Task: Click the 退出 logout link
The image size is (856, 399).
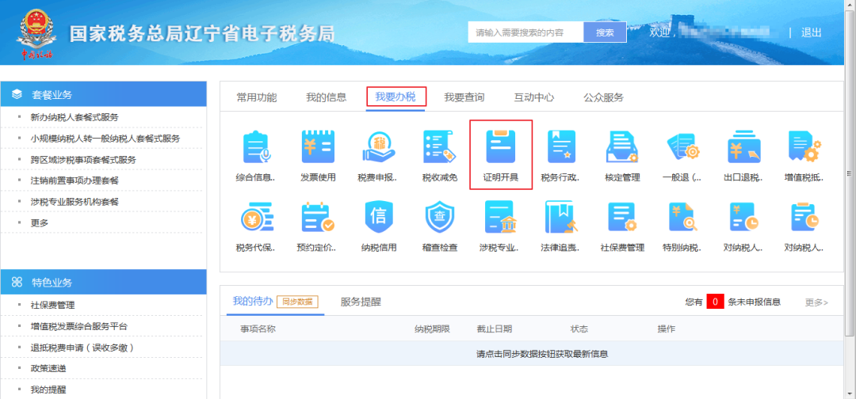Action: tap(812, 32)
